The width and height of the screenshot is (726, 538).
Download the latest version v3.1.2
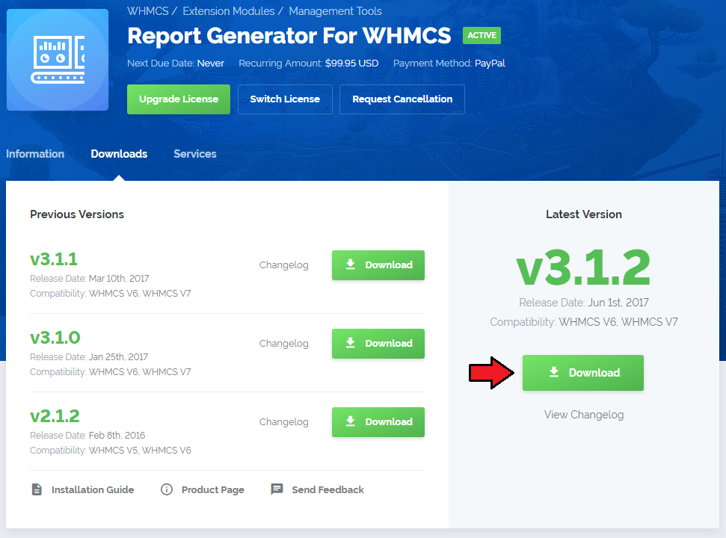(583, 373)
